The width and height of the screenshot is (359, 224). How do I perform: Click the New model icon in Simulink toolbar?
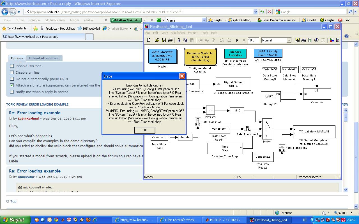pyautogui.click(x=149, y=40)
